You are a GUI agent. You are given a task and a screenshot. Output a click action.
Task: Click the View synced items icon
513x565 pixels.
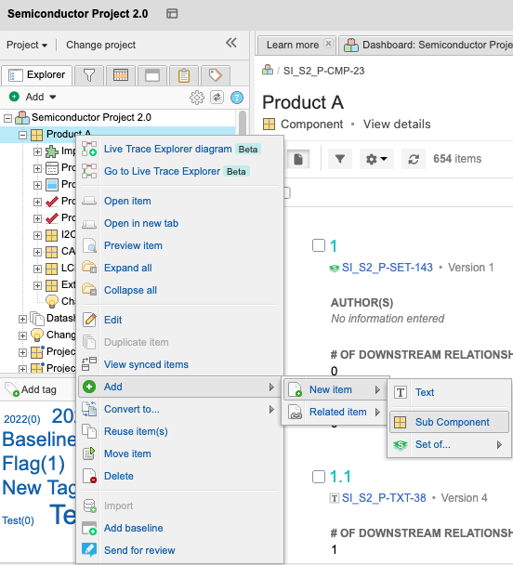[89, 364]
